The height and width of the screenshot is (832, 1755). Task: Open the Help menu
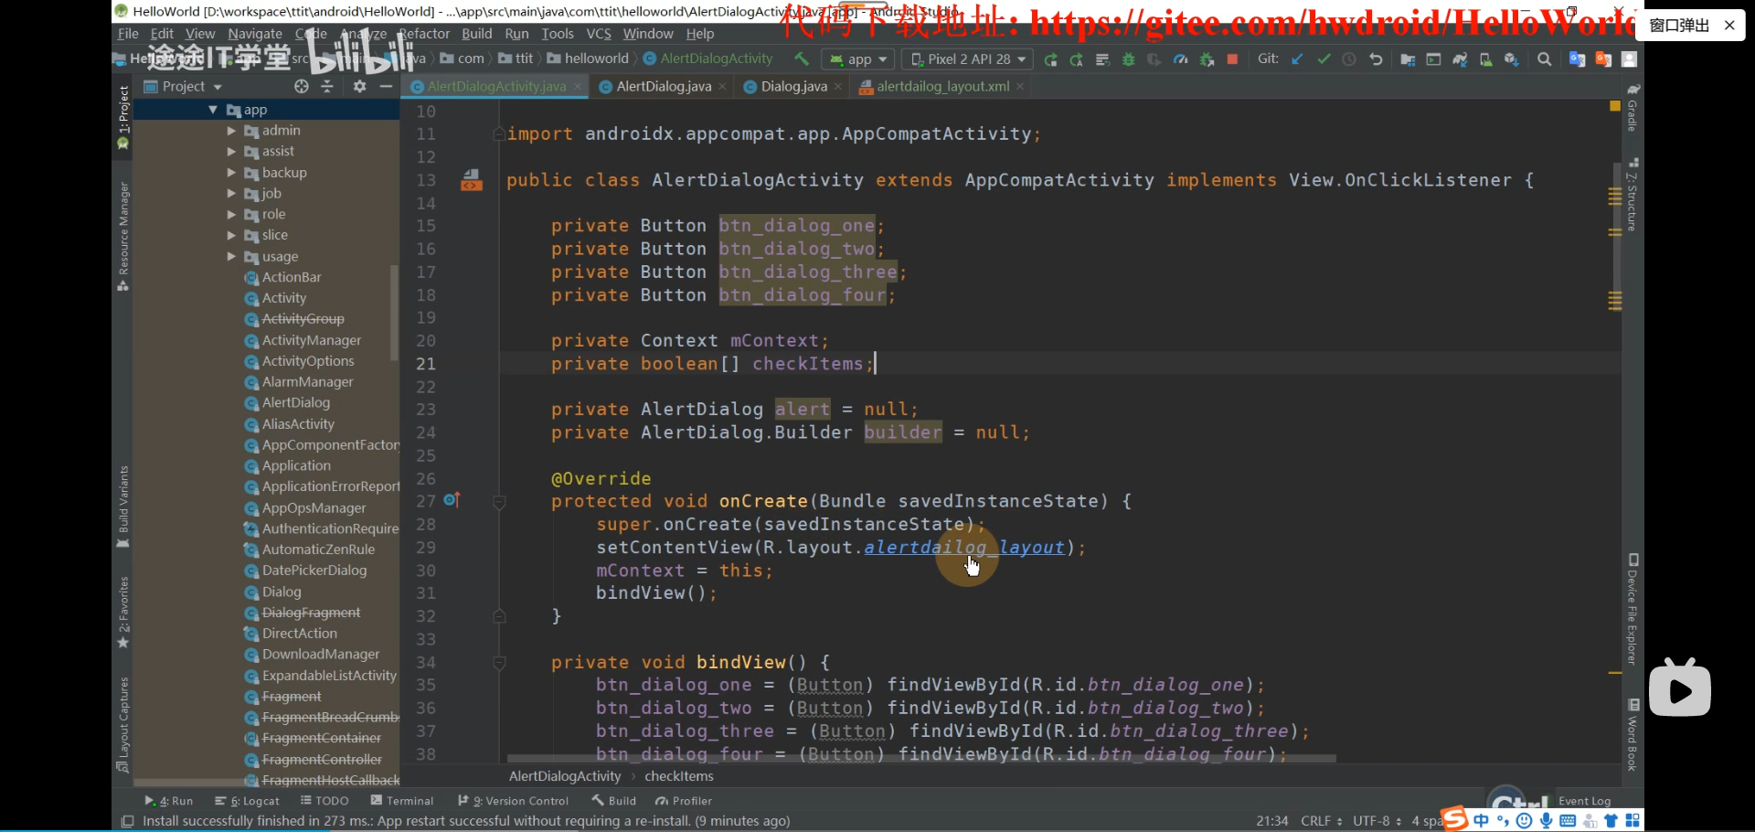click(700, 34)
